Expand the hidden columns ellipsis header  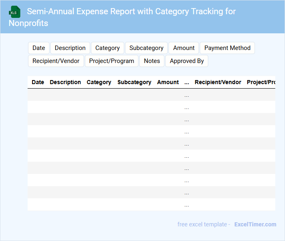pos(187,82)
